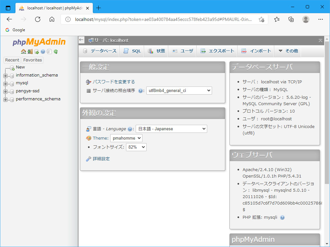
Task: Open Theme pmahomme dropdown
Action: [126, 138]
